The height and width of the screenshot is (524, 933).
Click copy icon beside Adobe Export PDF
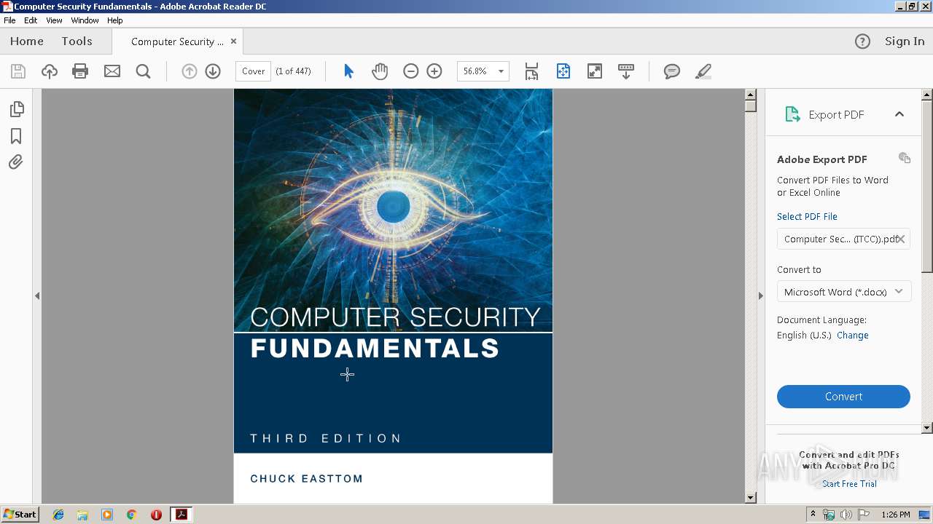[x=905, y=158]
